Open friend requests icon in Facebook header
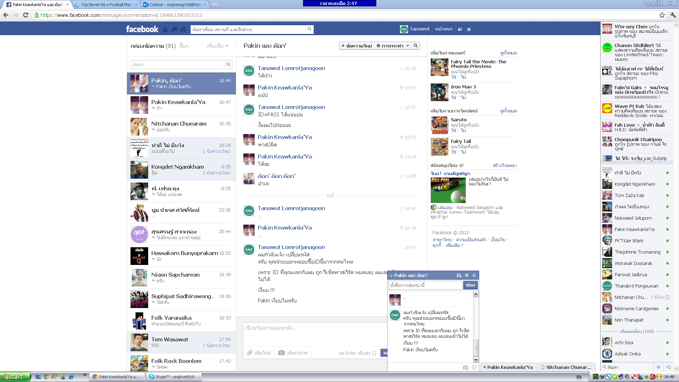The image size is (679, 382). (166, 29)
